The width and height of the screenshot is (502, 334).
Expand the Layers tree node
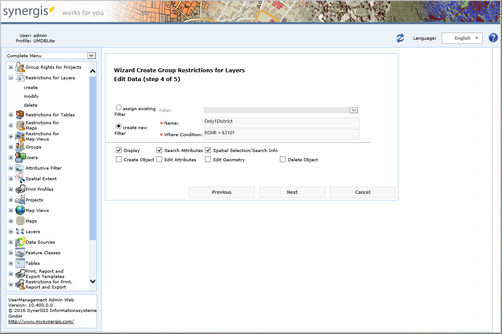tap(11, 231)
